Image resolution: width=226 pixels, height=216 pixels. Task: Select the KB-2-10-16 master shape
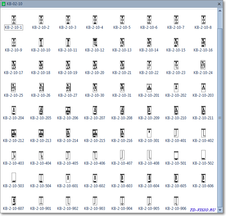203,42
